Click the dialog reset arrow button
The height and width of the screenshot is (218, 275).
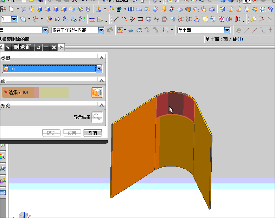[x=38, y=47]
